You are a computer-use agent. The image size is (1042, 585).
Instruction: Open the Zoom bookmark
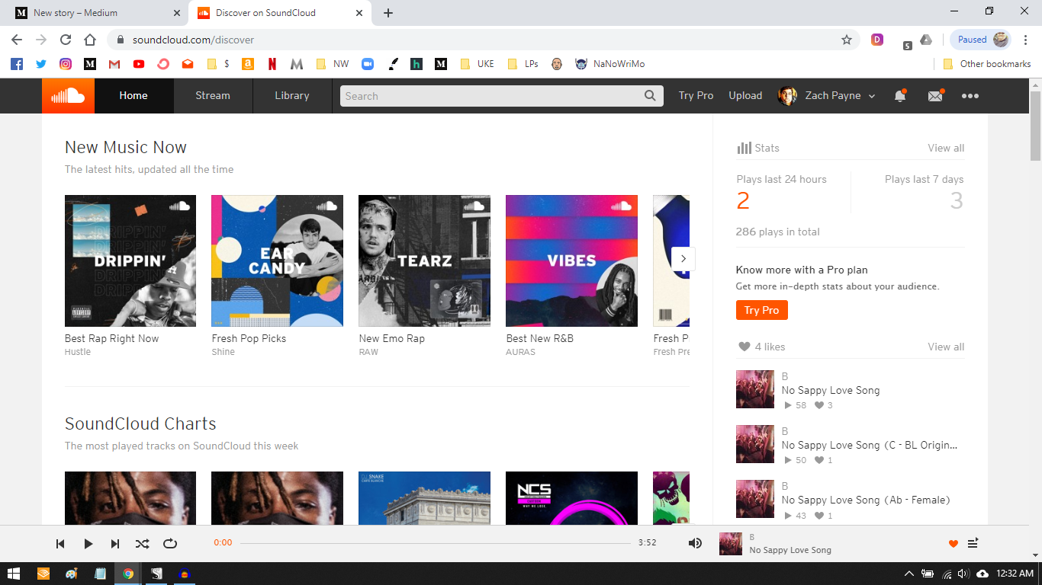coord(367,64)
